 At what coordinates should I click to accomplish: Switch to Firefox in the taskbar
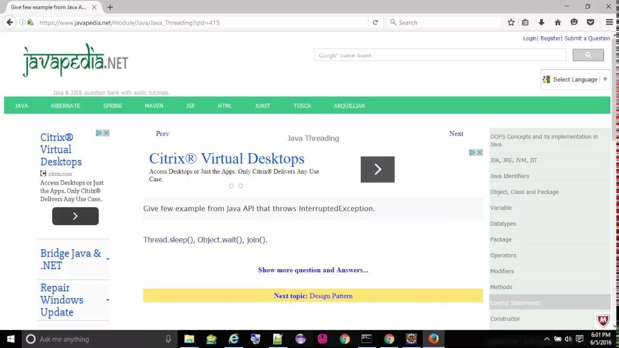433,339
